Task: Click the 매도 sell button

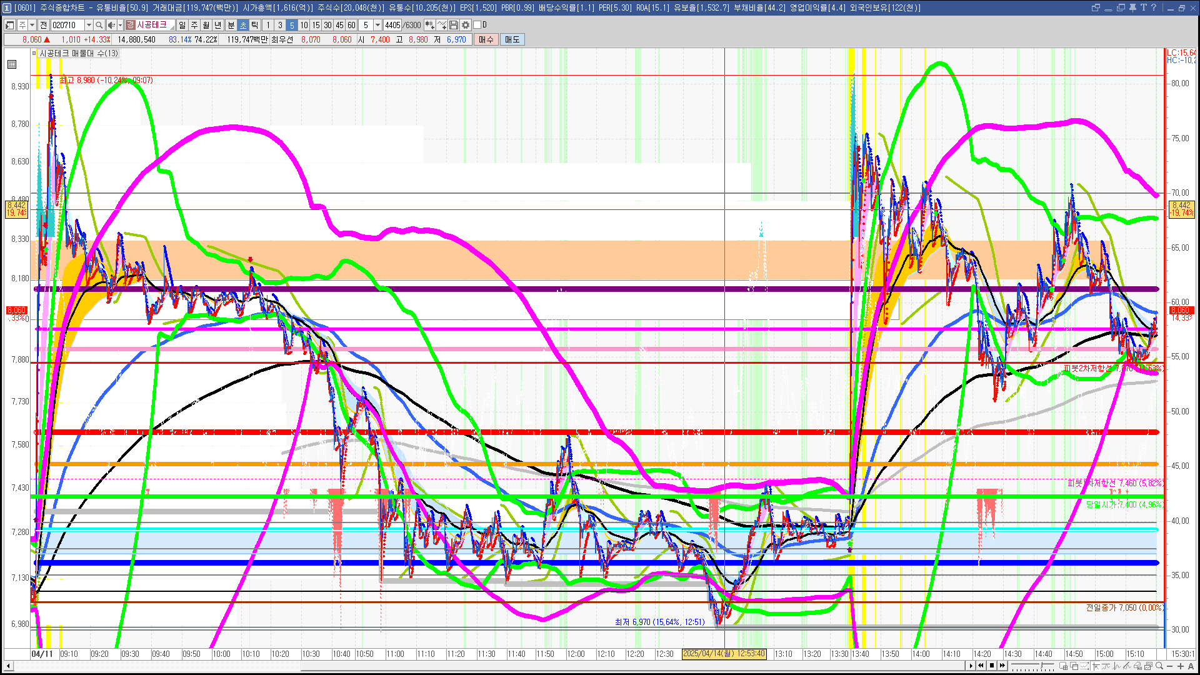Action: tap(512, 39)
